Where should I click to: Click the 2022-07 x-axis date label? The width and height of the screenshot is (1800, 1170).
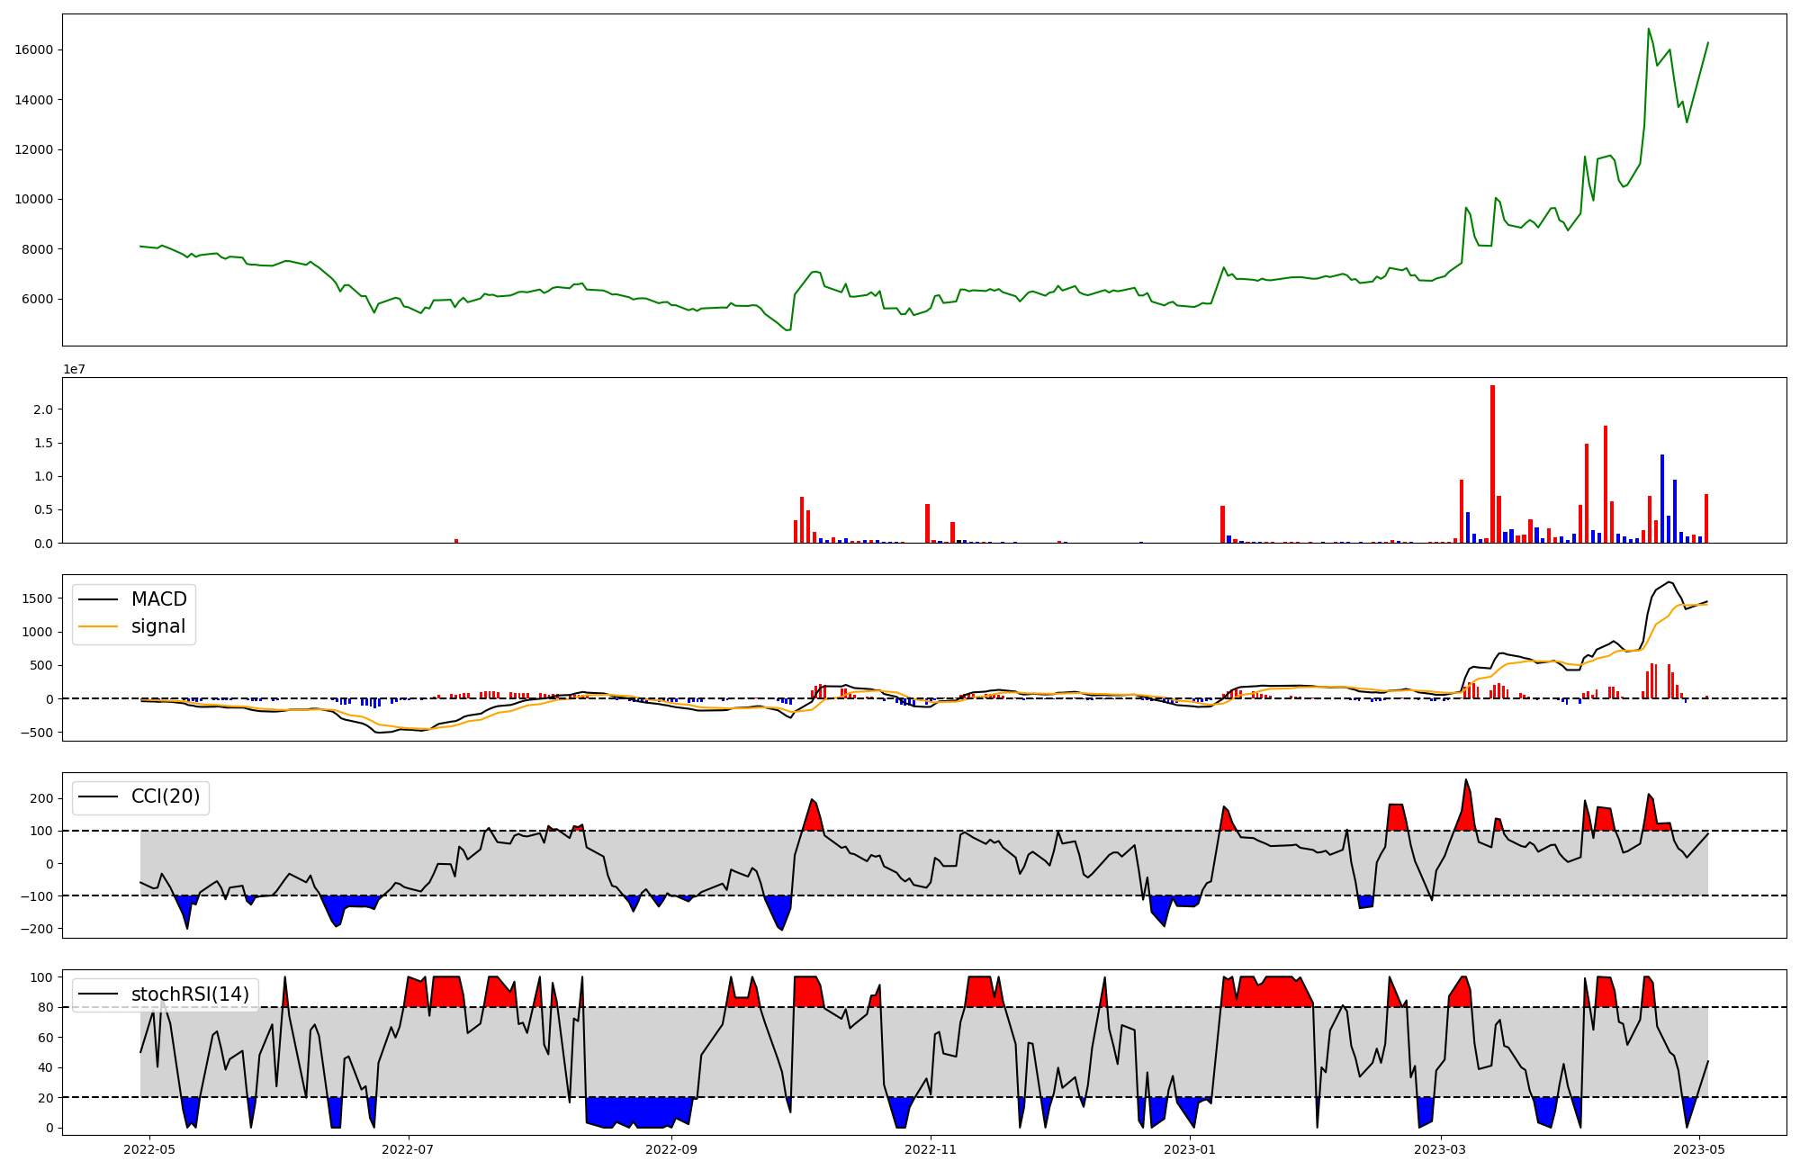tap(409, 1149)
